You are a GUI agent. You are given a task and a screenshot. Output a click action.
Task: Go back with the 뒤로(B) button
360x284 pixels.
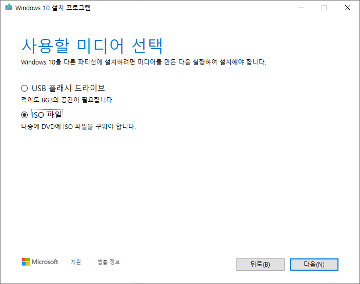pos(261,265)
